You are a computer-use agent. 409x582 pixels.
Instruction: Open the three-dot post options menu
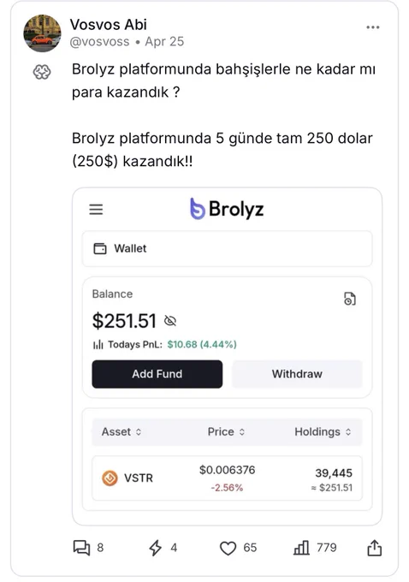click(372, 27)
